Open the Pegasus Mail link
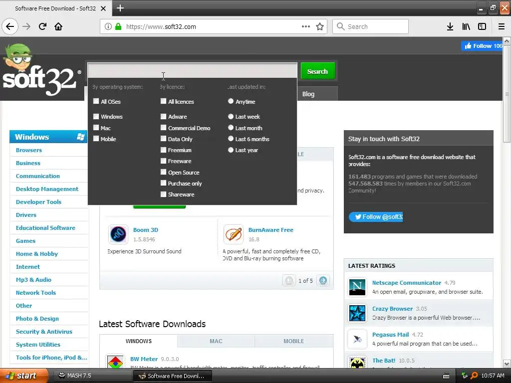Viewport: 511px width, 383px height. click(390, 335)
